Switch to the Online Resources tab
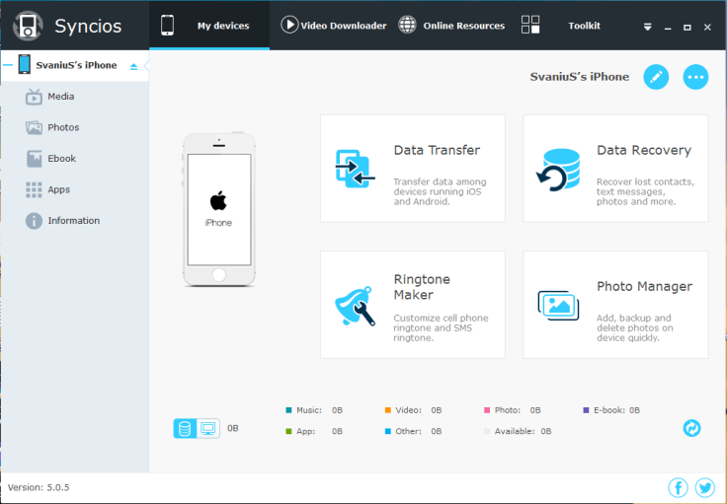 451,26
